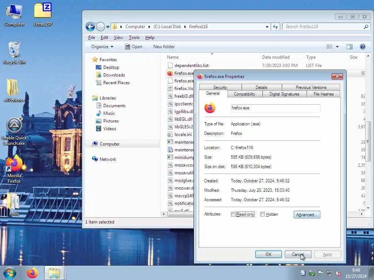Click the taskbar clock showing 9:46

[x=356, y=273]
